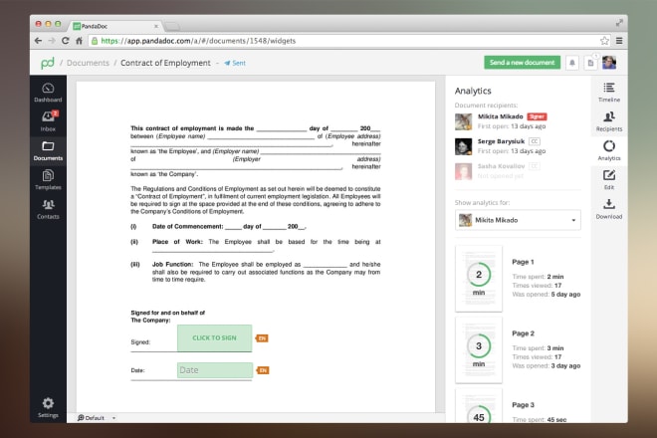Click Serge Barysiuk's avatar

464,146
